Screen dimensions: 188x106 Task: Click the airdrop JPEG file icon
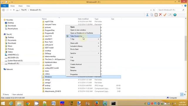(43, 85)
